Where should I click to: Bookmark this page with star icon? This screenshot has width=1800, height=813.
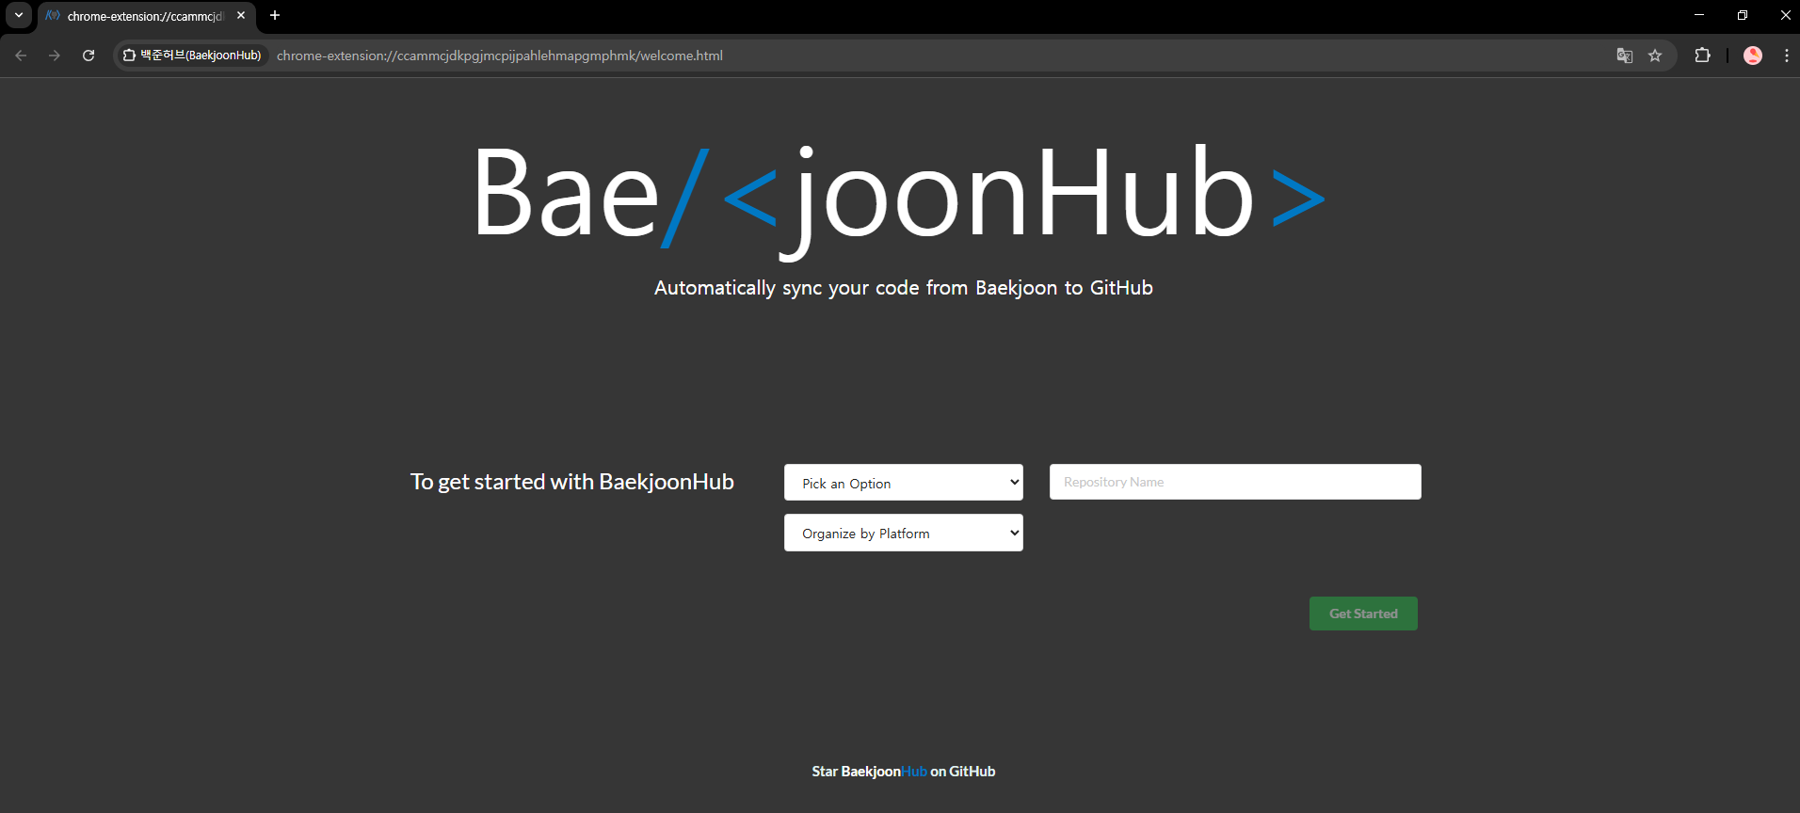click(x=1655, y=56)
